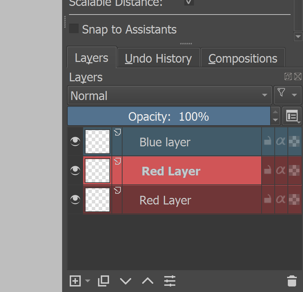Open the thumbnail view options button
Screen dimensions: 303x292
click(x=292, y=116)
